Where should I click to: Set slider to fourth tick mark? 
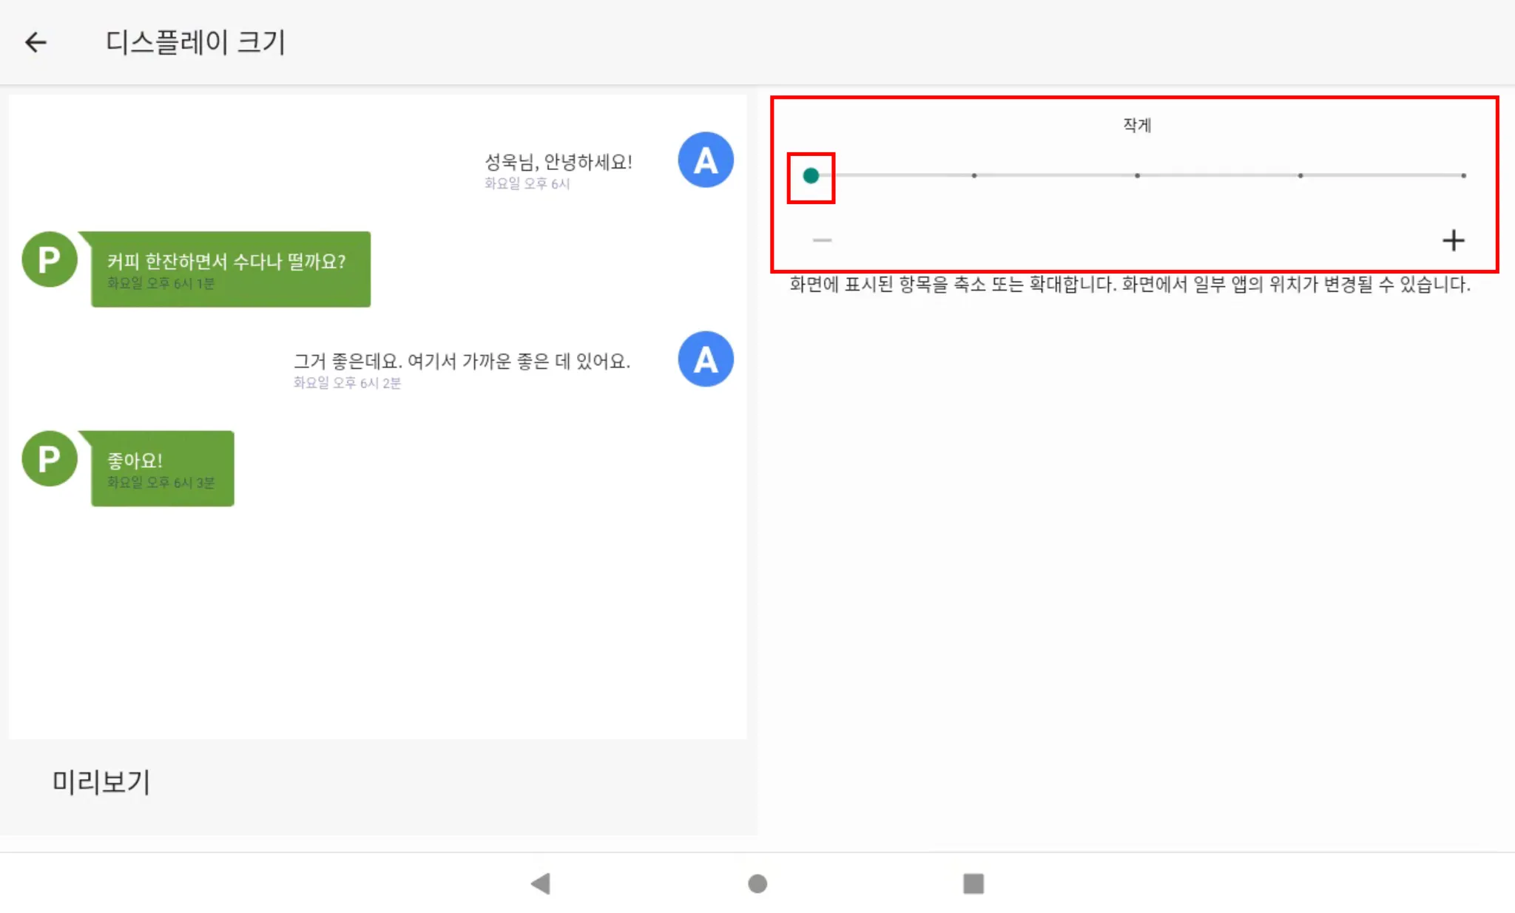[1300, 176]
